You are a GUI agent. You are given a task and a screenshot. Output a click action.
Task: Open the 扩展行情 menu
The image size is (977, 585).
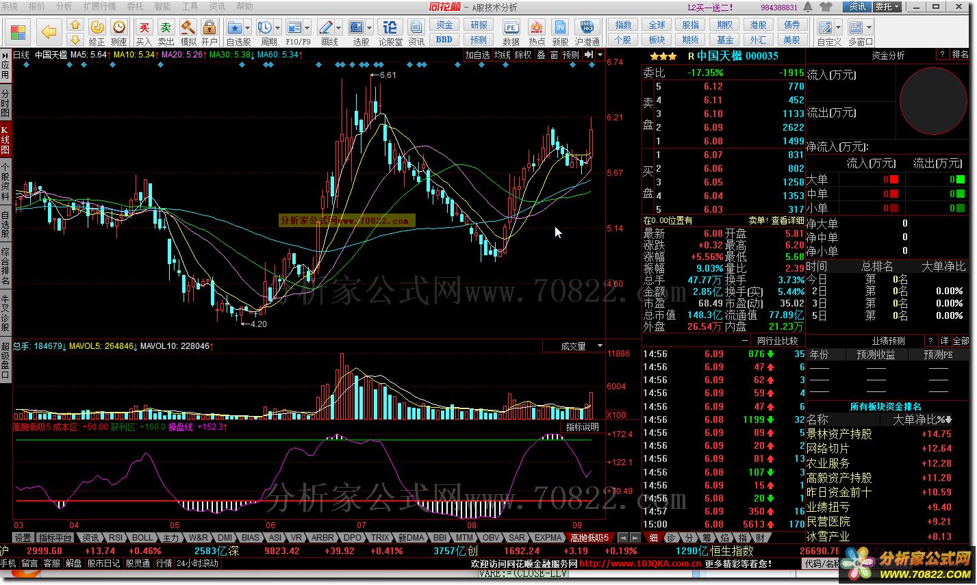point(100,6)
